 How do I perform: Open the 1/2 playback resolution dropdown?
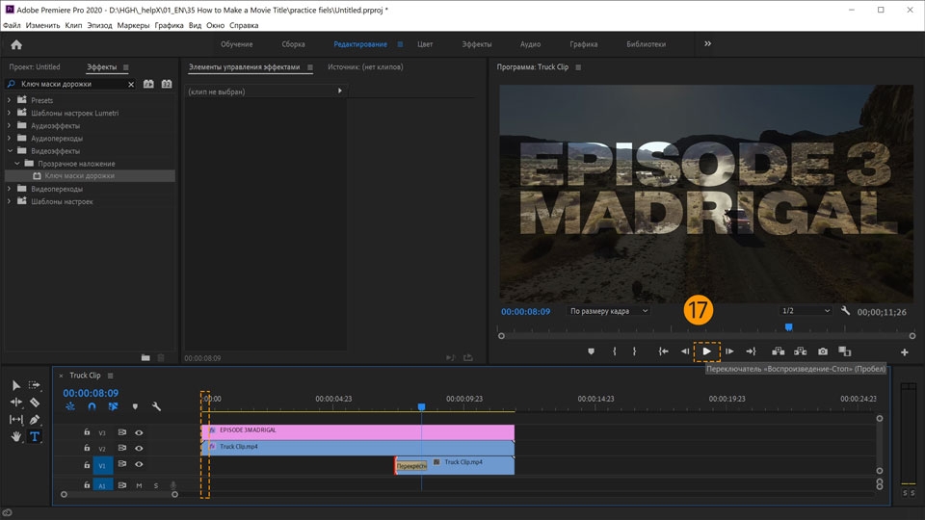[x=806, y=311]
